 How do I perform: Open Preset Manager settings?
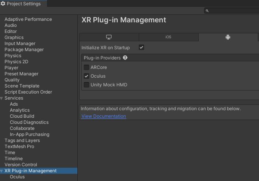coord(22,74)
